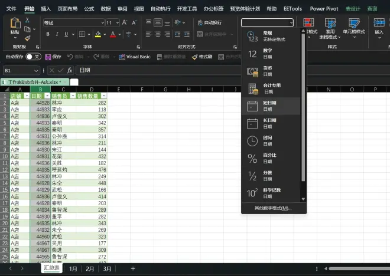The width and height of the screenshot is (390, 276).
Task: Click the insert function fx icon
Action: [70, 71]
